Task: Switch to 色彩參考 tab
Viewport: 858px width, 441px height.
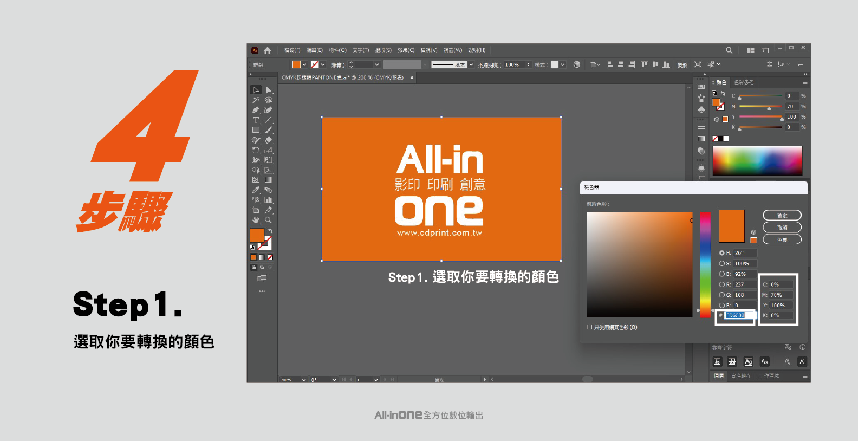Action: tap(744, 82)
